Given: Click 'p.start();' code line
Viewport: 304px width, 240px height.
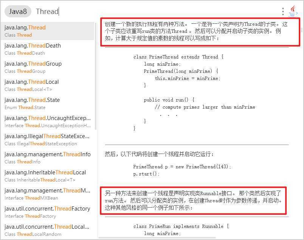Looking at the screenshot, I should click(146, 174).
